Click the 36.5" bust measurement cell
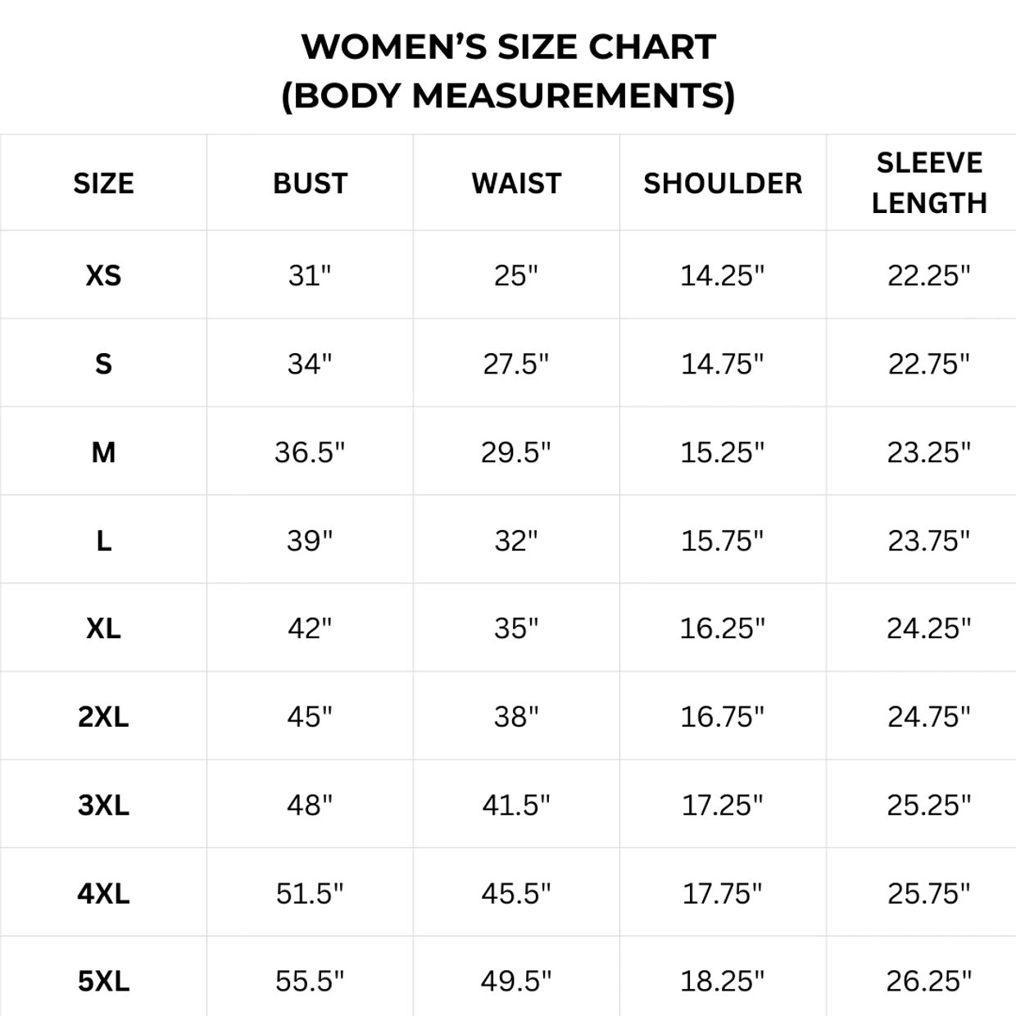The height and width of the screenshot is (1016, 1016). (x=310, y=452)
